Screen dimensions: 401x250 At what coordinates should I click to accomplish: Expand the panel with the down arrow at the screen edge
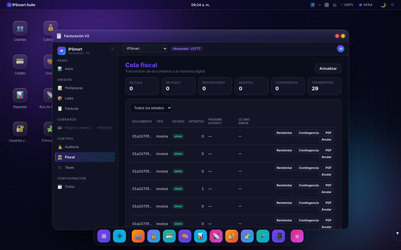click(397, 233)
